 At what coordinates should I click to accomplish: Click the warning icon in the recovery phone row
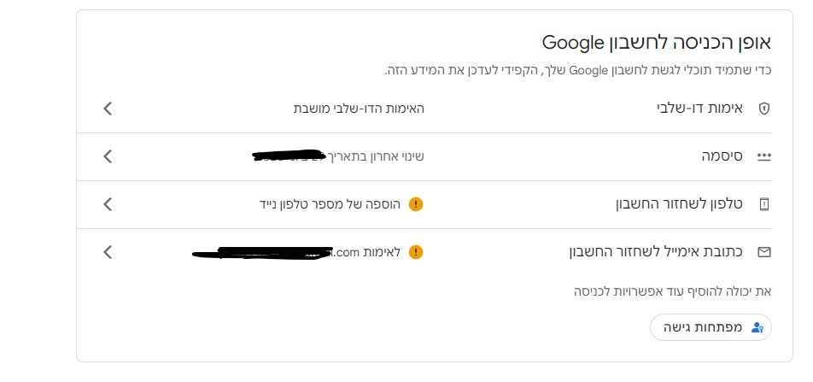416,204
